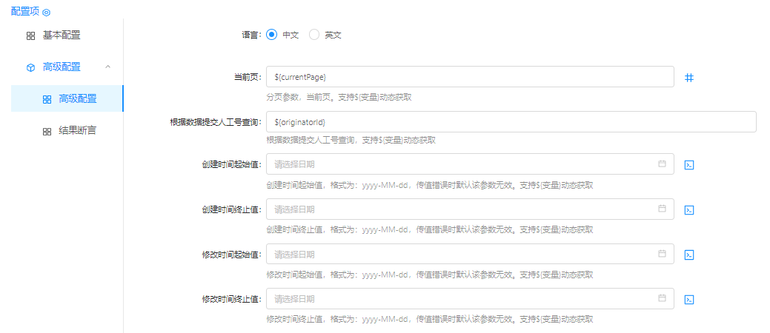
Task: Click the script icon next to 创建时间终止值
Action: click(688, 210)
